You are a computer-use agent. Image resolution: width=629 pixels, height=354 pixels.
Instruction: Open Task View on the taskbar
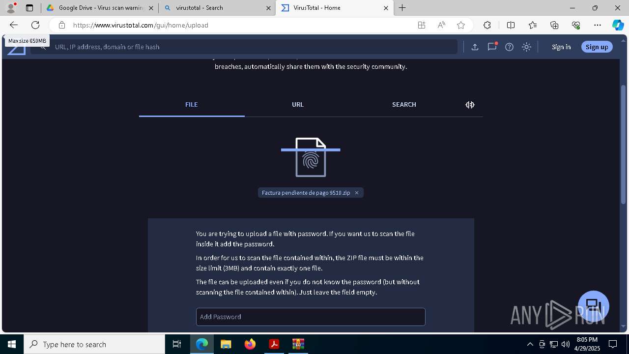click(177, 344)
